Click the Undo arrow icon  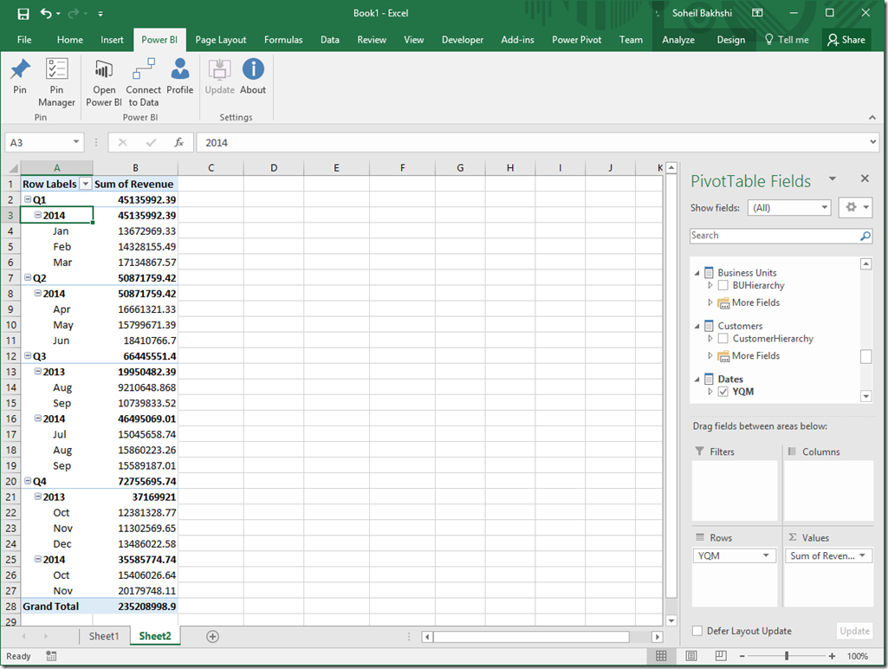[x=46, y=13]
